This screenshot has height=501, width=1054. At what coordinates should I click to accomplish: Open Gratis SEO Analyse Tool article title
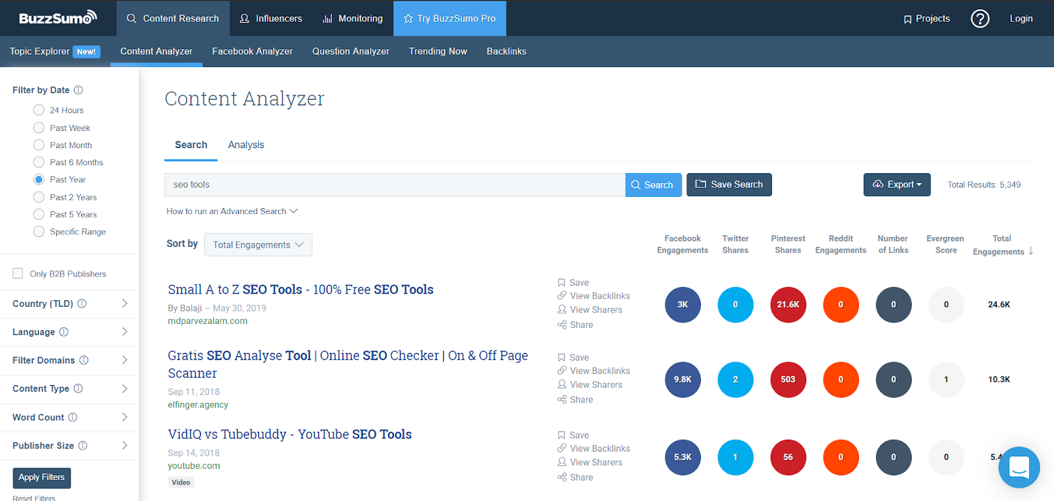[x=348, y=364]
